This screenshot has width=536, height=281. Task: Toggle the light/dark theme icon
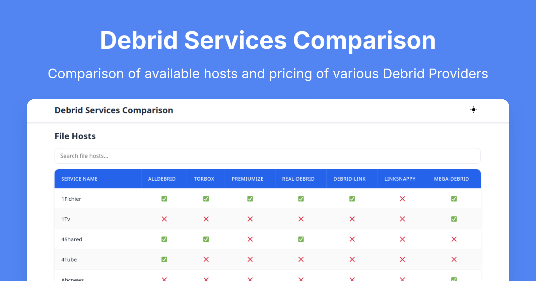click(473, 110)
